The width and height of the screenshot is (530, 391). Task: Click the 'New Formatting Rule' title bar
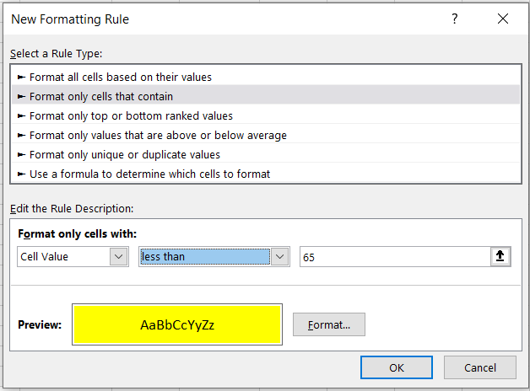[x=211, y=19]
